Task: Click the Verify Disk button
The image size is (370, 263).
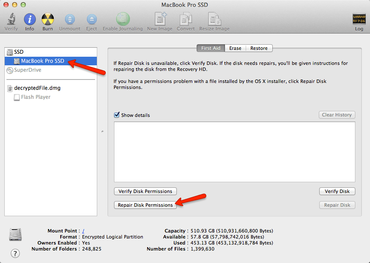Action: (337, 191)
